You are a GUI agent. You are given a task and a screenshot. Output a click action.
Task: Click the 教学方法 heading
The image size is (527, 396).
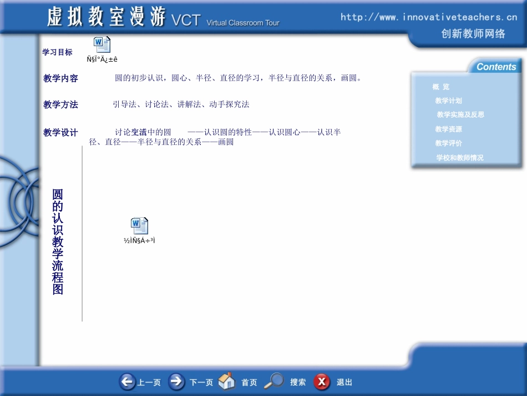click(60, 104)
